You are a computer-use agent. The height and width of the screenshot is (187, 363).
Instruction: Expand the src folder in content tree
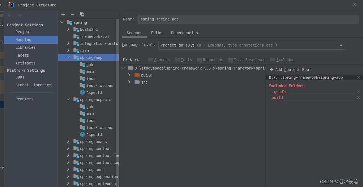click(129, 82)
